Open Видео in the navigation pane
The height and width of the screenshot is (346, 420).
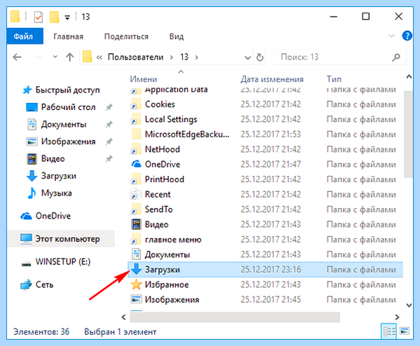(x=52, y=159)
